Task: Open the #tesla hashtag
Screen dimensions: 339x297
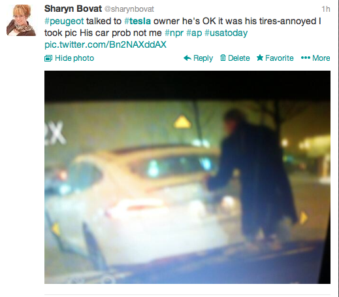Action: (x=137, y=21)
